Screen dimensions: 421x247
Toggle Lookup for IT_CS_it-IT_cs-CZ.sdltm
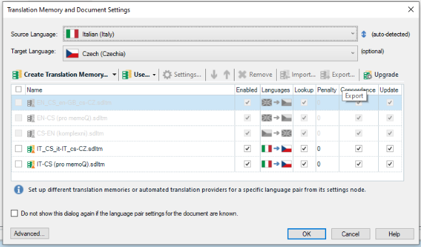304,148
